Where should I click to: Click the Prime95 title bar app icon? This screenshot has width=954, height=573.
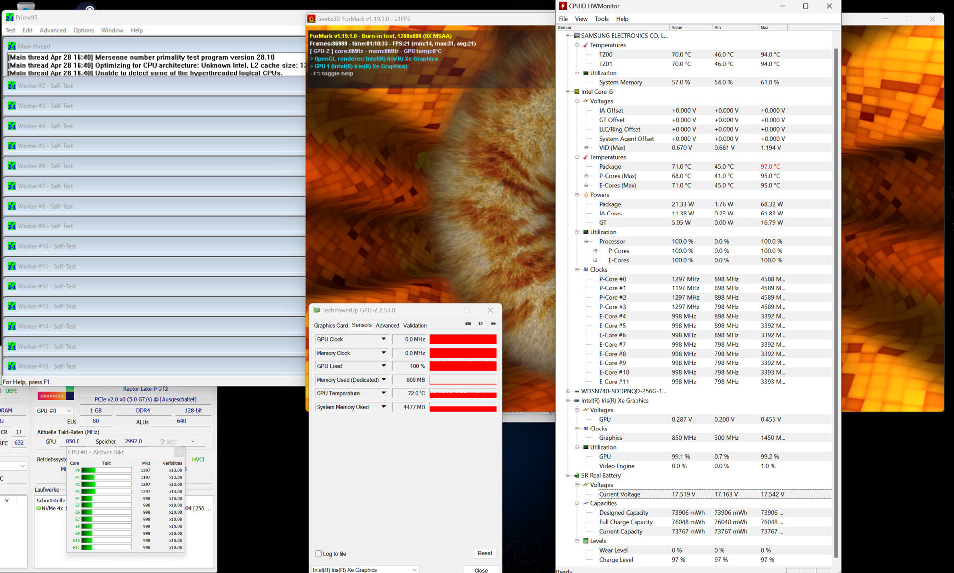pyautogui.click(x=9, y=17)
